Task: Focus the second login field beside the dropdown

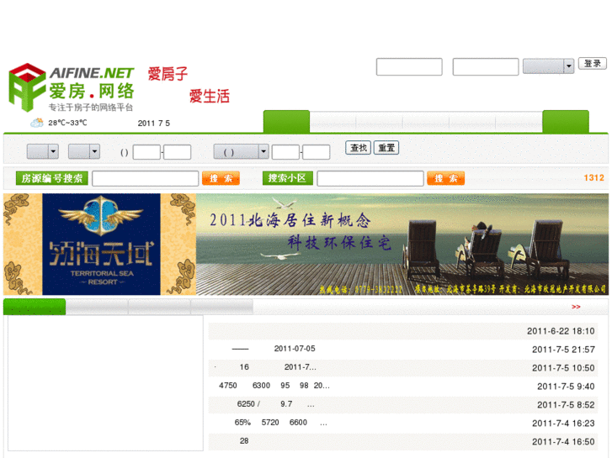Action: pyautogui.click(x=486, y=66)
